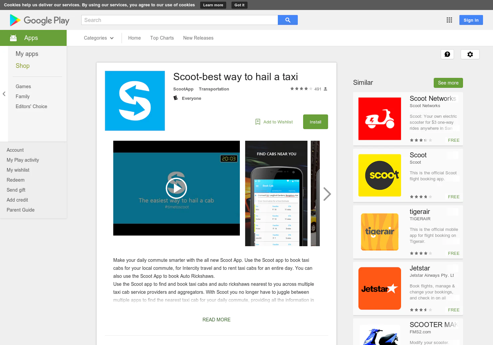Open the Jetstar title link
493x345 pixels.
pyautogui.click(x=420, y=268)
